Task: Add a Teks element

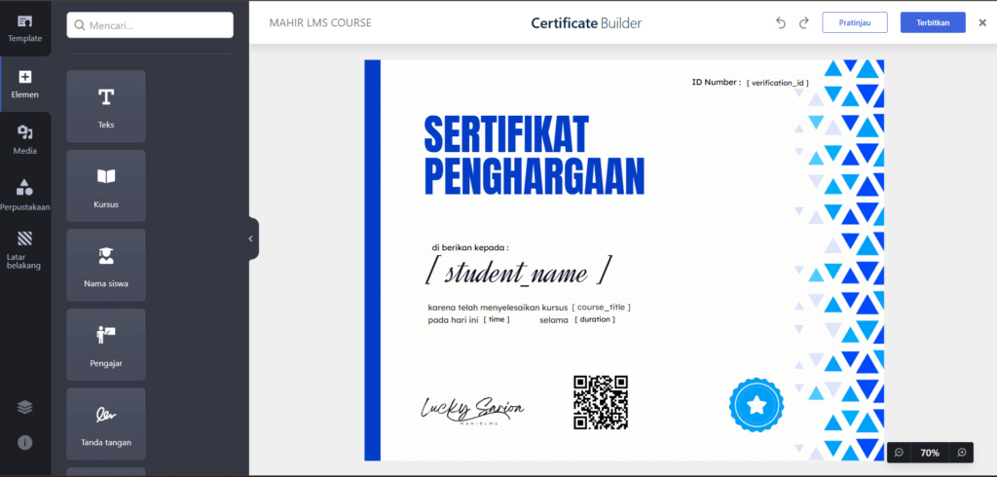Action: tap(106, 106)
